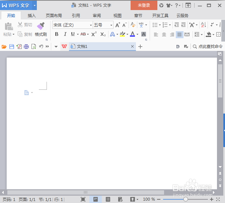This screenshot has width=225, height=203.
Task: Zoom out with the minus button
Action: (159, 199)
